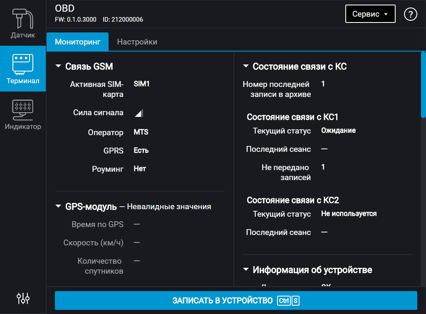Click the help question mark icon

(410, 14)
